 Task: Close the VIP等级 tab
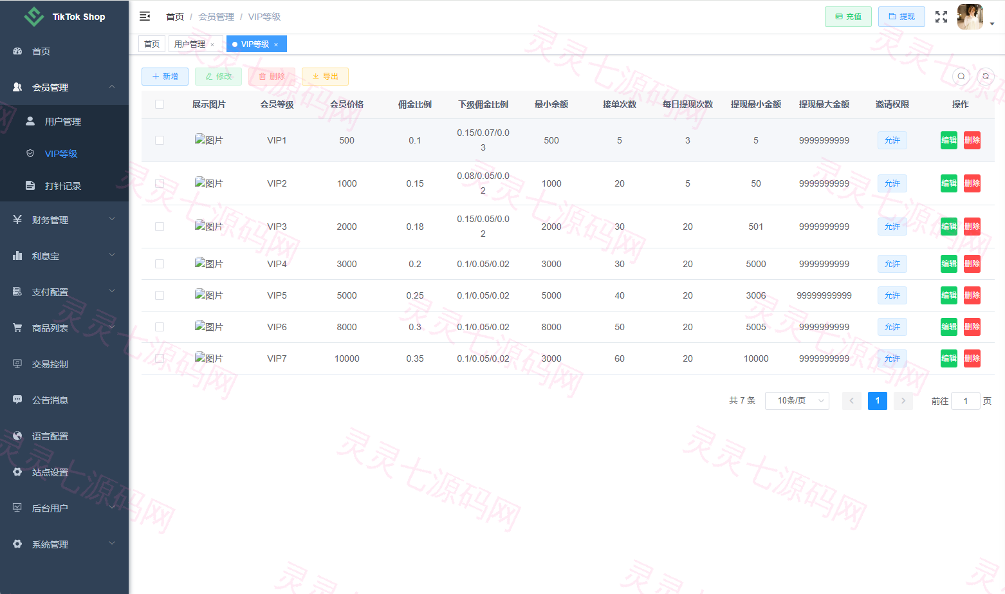[276, 44]
